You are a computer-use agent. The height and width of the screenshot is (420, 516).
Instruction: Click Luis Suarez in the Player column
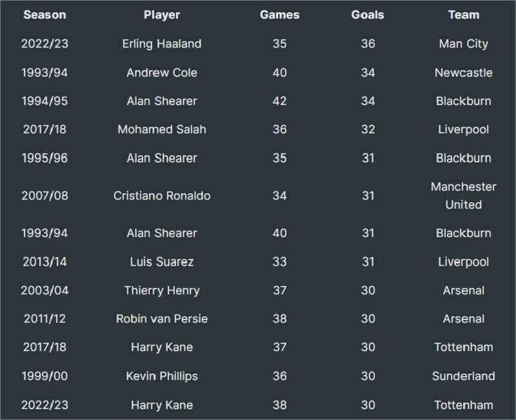162,262
